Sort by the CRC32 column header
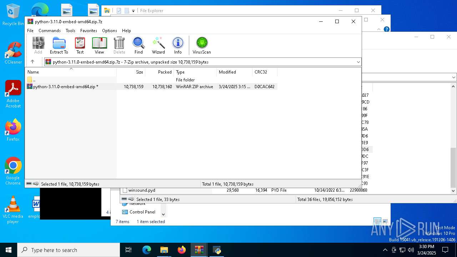This screenshot has width=457, height=257. (x=265, y=72)
